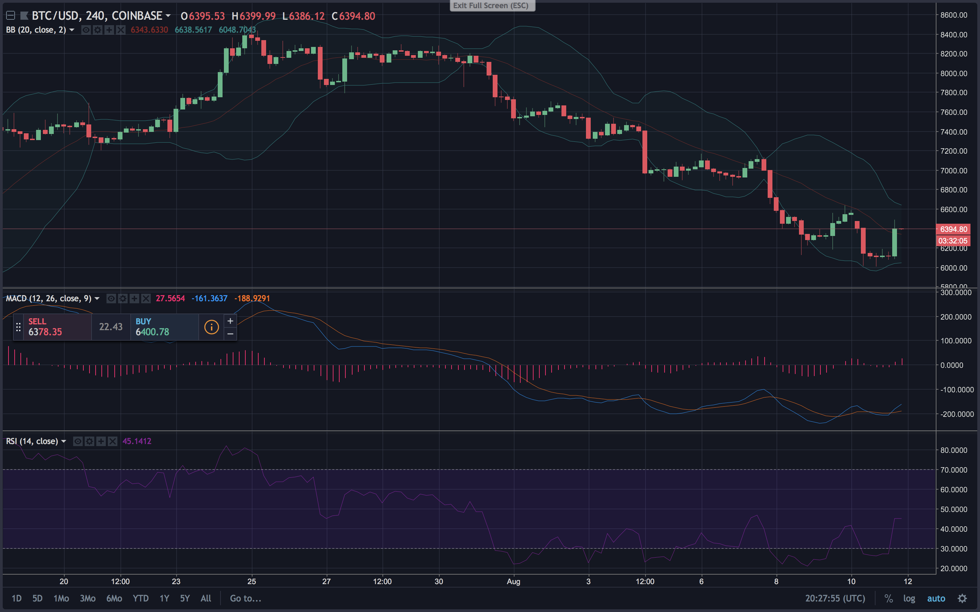
Task: Click the BB upper value 6638.5617
Action: click(x=193, y=30)
